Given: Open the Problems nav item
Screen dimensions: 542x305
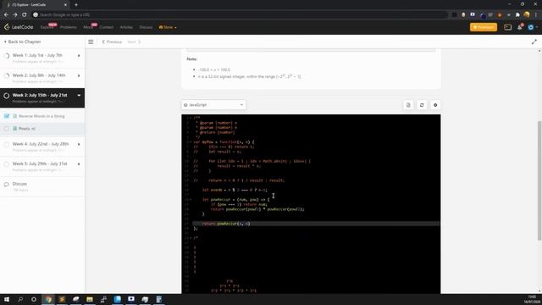Looking at the screenshot, I should click(68, 27).
